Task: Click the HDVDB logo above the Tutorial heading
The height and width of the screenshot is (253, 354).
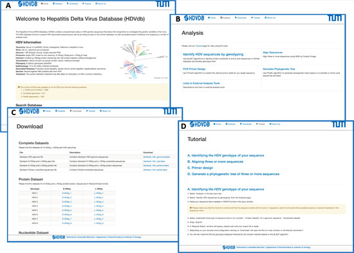Action: point(200,124)
